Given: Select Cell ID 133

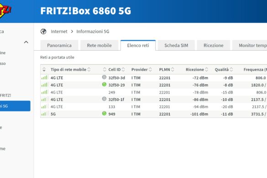Looking at the screenshot, I should [x=112, y=107].
